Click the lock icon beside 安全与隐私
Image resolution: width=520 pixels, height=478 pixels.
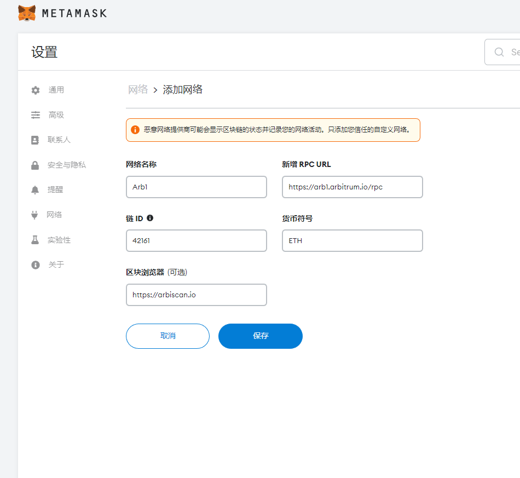click(x=35, y=165)
